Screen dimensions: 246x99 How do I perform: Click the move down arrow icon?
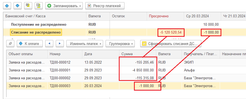click(x=18, y=6)
